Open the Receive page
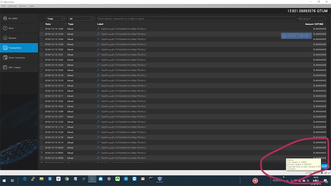 (19, 38)
